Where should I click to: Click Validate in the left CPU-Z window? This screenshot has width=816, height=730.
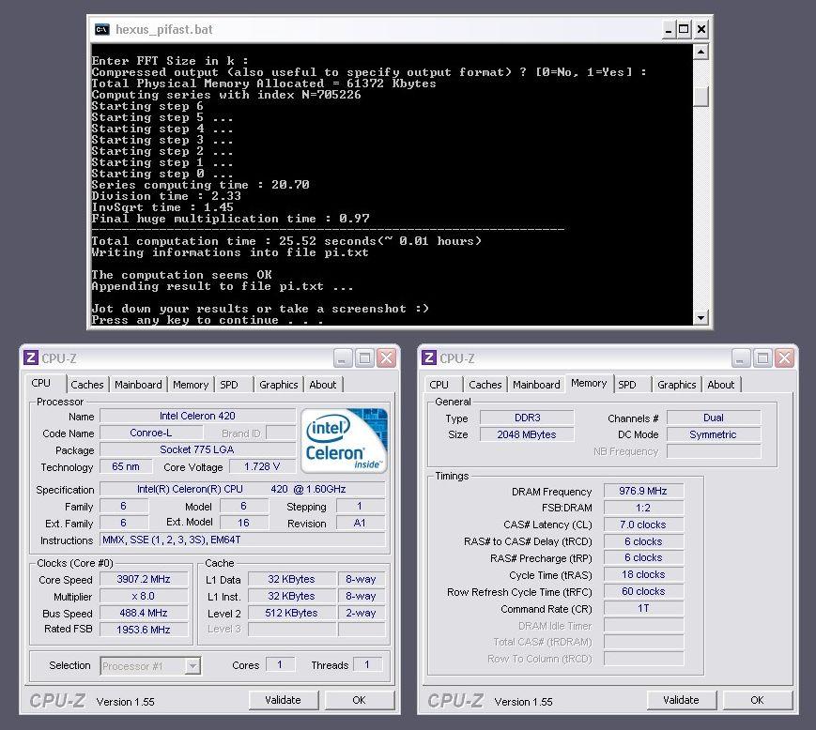click(x=283, y=700)
